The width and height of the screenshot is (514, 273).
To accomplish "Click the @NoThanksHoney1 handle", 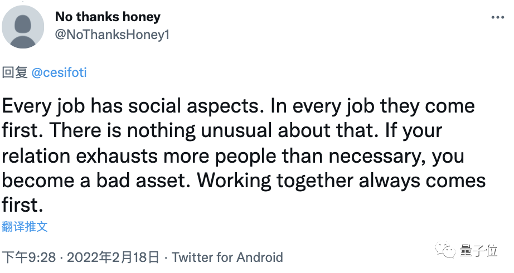I will click(x=112, y=35).
